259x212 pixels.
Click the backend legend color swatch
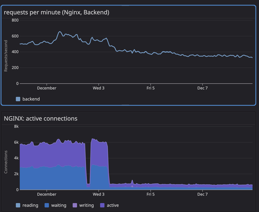[18, 99]
